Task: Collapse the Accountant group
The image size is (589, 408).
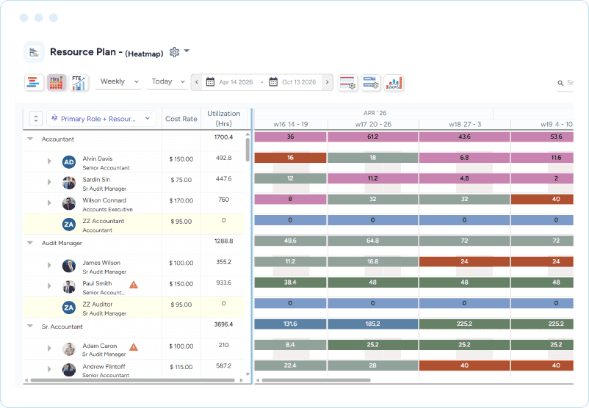Action: click(x=30, y=139)
